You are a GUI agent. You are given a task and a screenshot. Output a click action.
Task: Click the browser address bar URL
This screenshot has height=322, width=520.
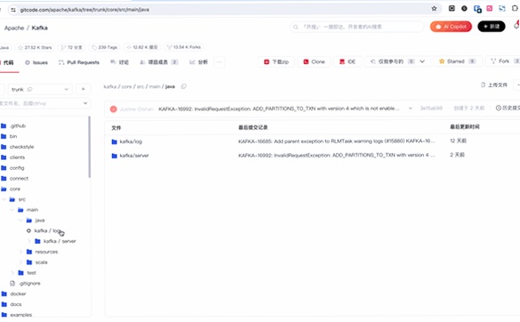pos(84,10)
